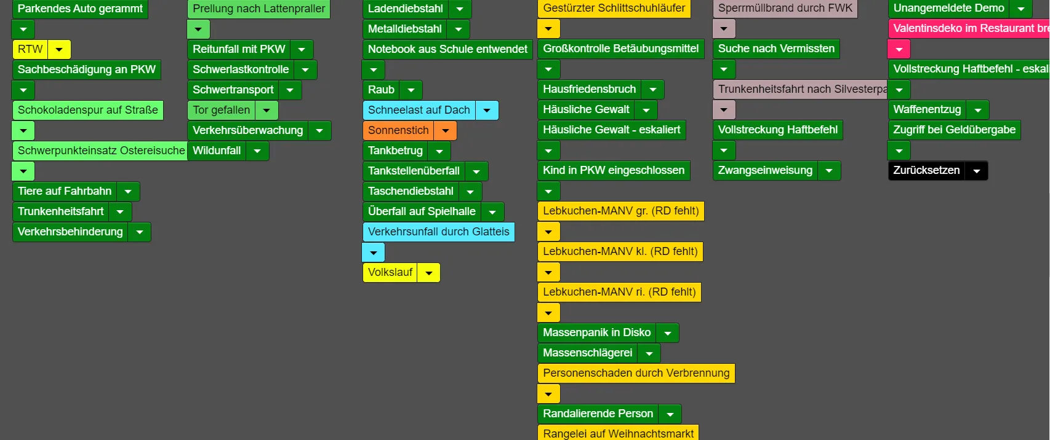1050x440 pixels.
Task: Open the dropdown arrow next to Raub
Action: [411, 90]
